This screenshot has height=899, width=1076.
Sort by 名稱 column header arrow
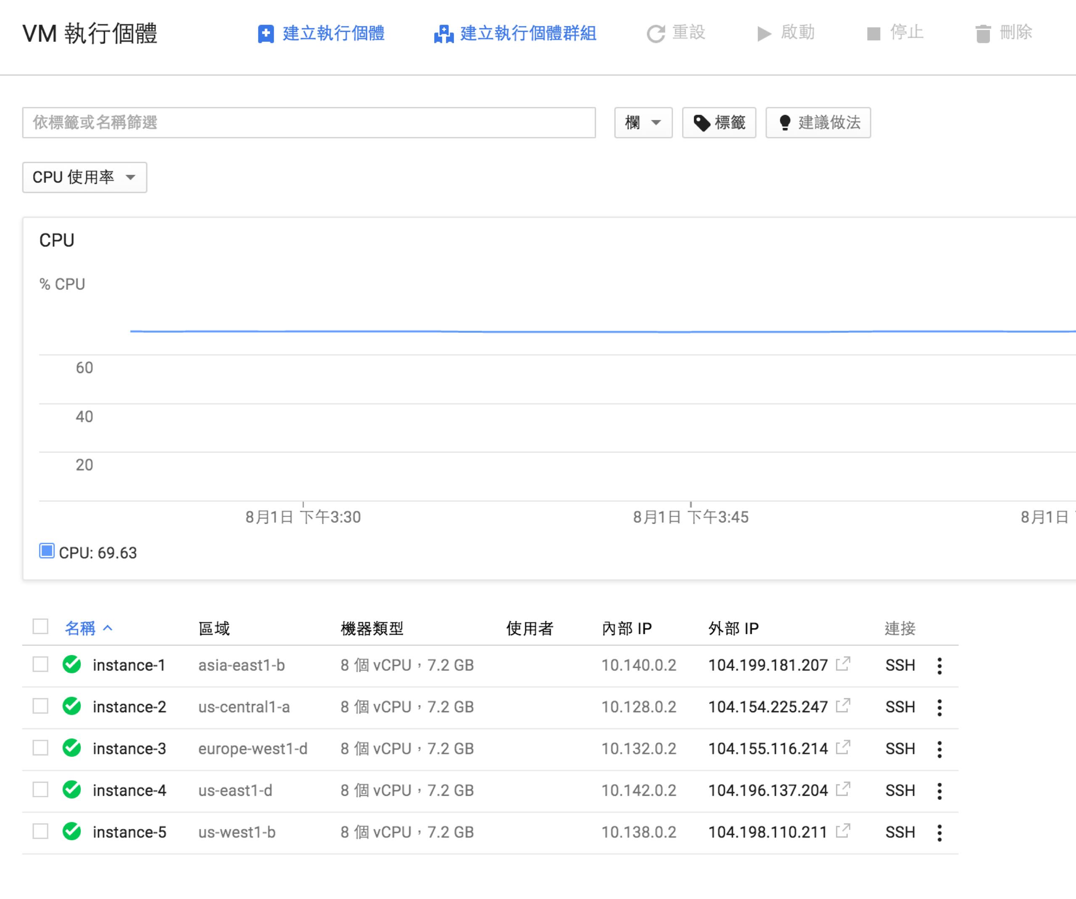coord(108,628)
